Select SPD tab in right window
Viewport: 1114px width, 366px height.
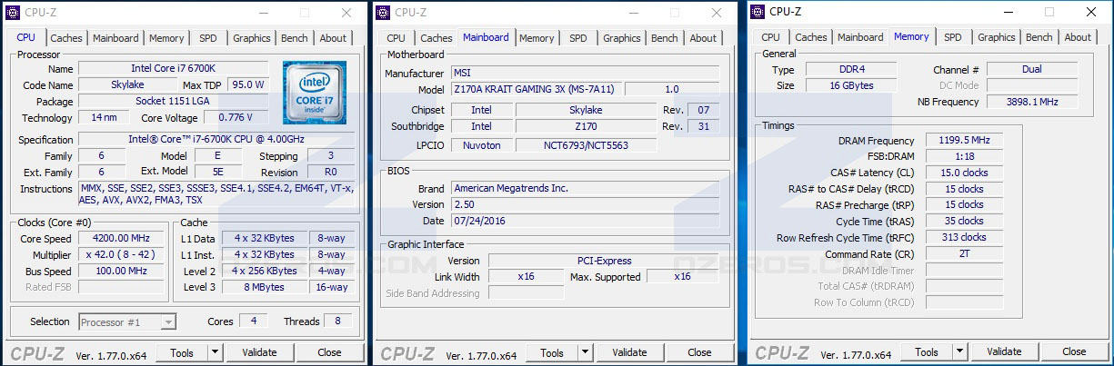(x=953, y=37)
